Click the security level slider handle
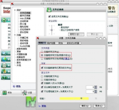Viewport: 119px width, 110px height. [x=52, y=30]
